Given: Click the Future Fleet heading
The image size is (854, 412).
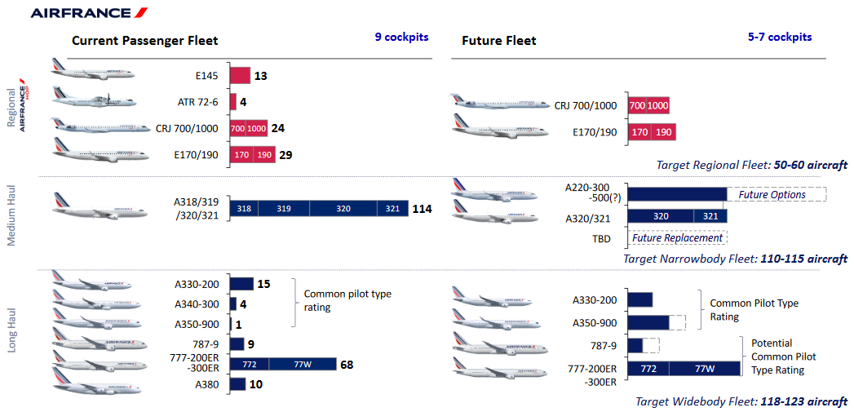Looking at the screenshot, I should (x=498, y=41).
